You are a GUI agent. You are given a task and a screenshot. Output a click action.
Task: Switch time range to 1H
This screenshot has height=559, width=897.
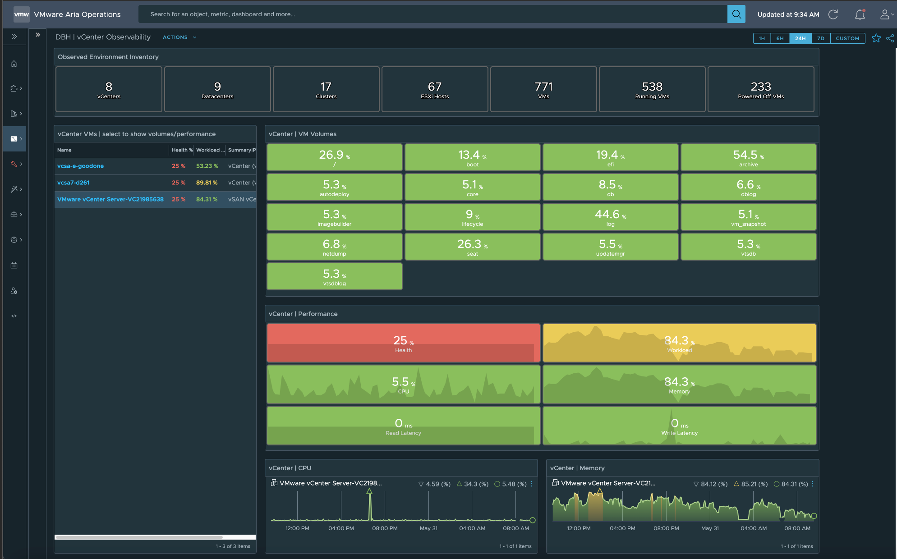[x=762, y=38]
